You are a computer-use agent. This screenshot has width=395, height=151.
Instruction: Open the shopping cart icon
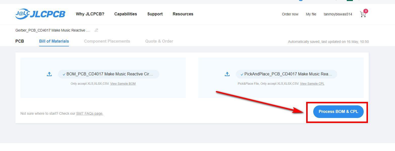point(363,15)
